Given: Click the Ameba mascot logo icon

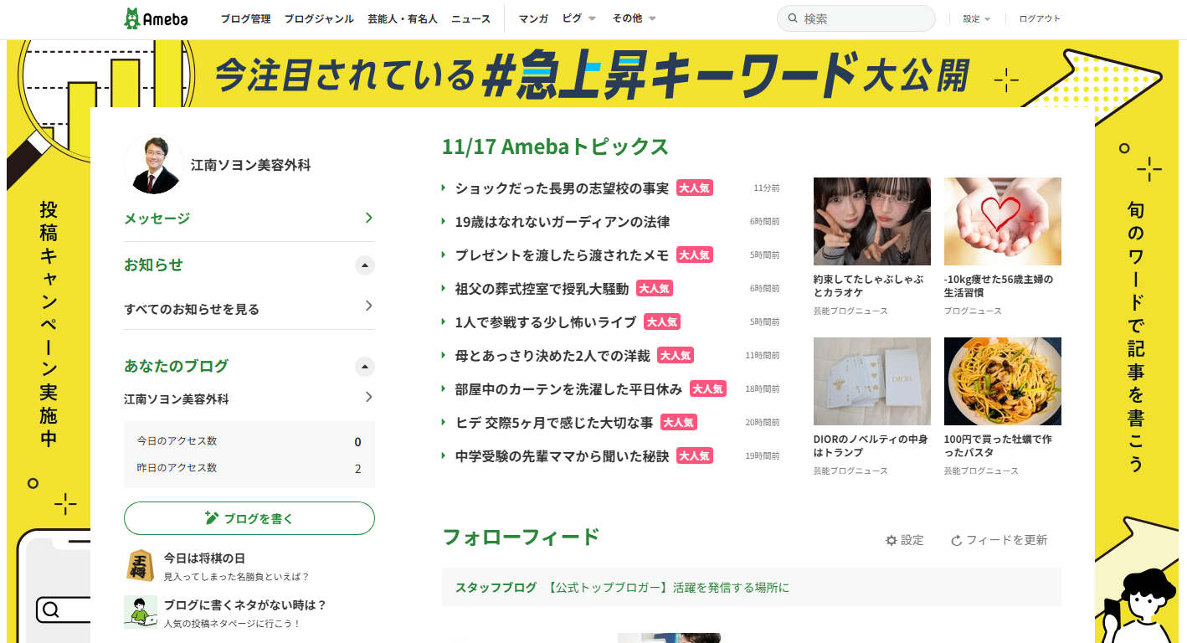Looking at the screenshot, I should (x=132, y=18).
